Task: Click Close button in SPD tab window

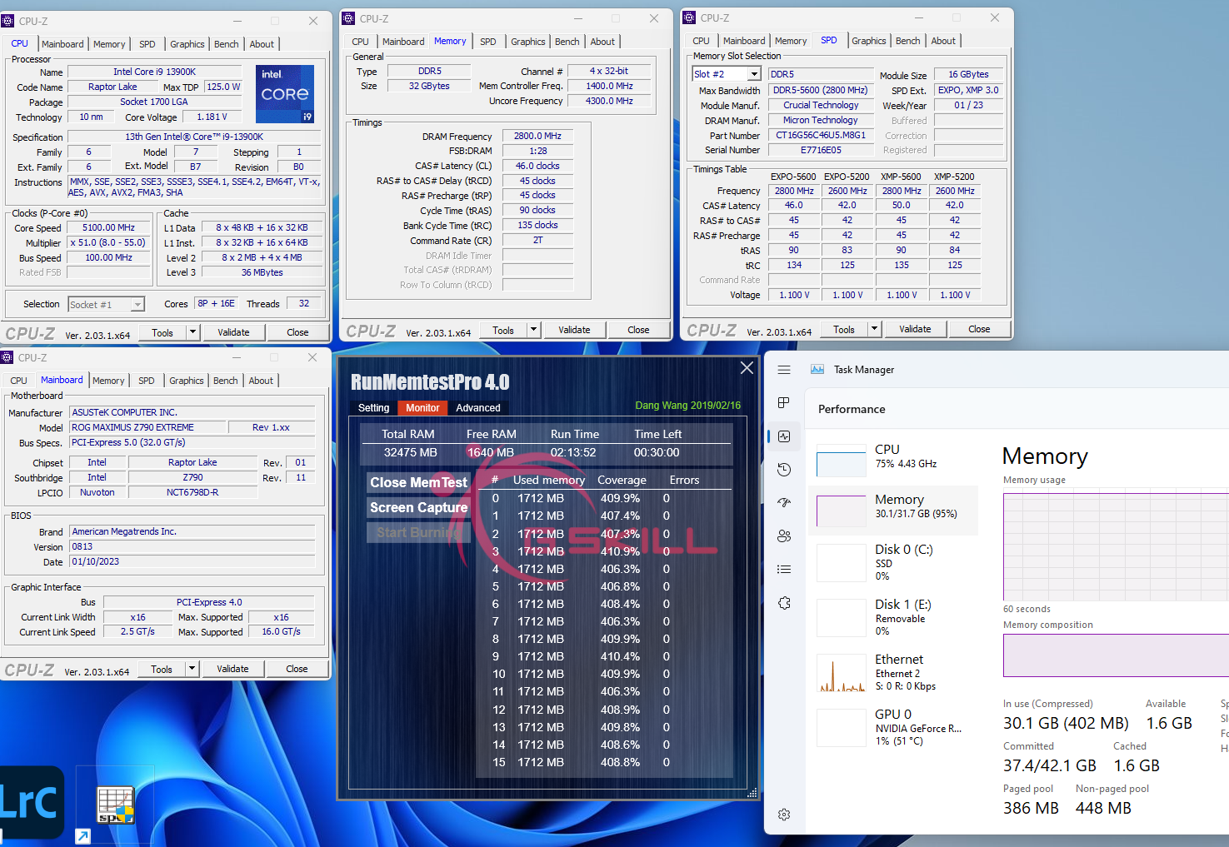Action: [979, 329]
